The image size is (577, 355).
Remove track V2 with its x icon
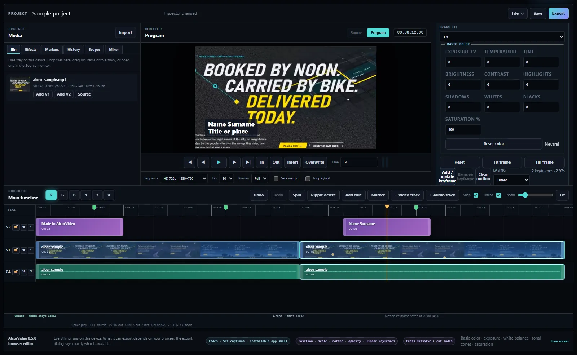click(31, 227)
